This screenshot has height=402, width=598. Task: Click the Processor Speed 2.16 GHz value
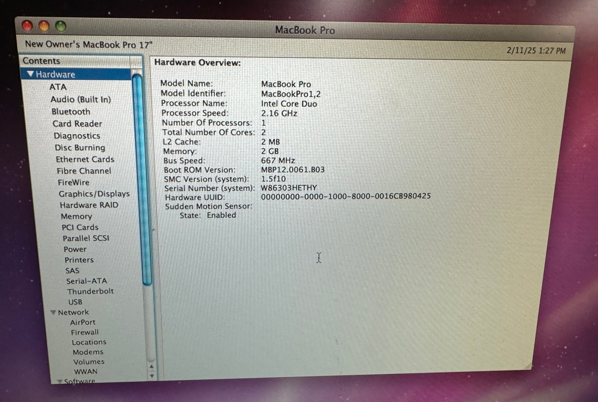(279, 113)
